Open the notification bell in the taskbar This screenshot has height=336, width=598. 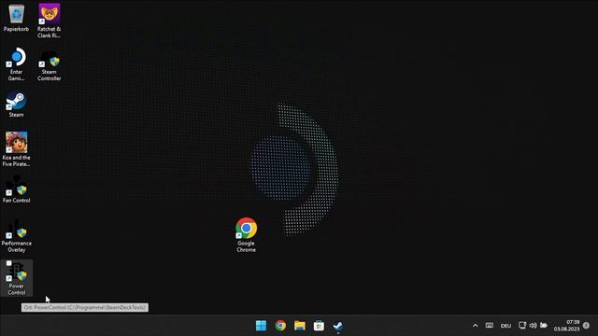pos(586,326)
